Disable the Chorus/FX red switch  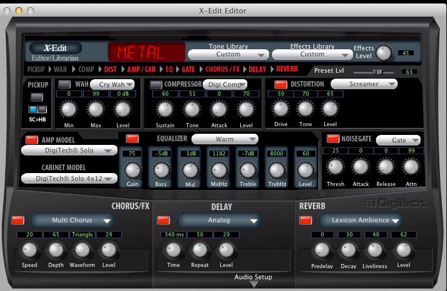coord(18,221)
